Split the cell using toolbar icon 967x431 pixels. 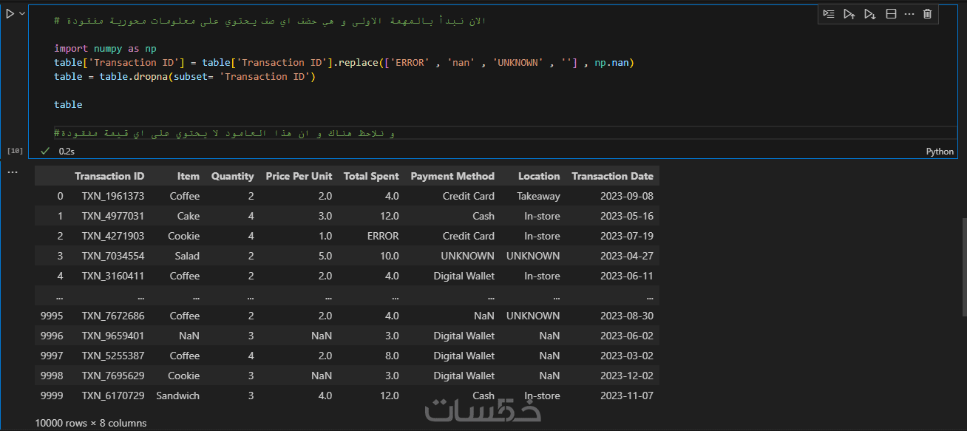[891, 14]
